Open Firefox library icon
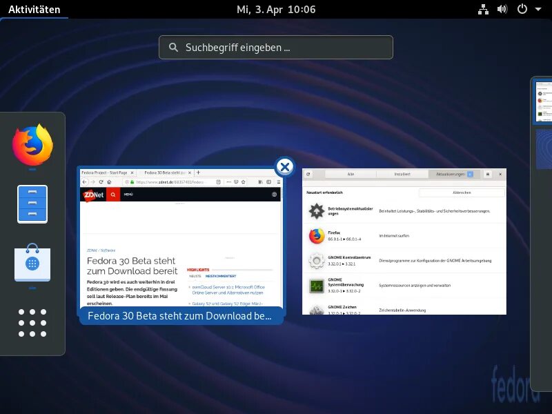 (x=260, y=182)
